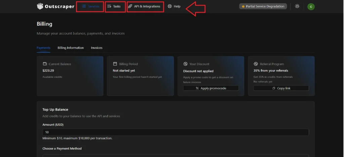Click the Outscraper cube logo

click(40, 6)
